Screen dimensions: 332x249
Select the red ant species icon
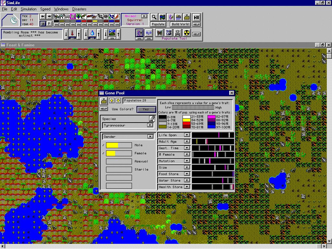coord(89,17)
